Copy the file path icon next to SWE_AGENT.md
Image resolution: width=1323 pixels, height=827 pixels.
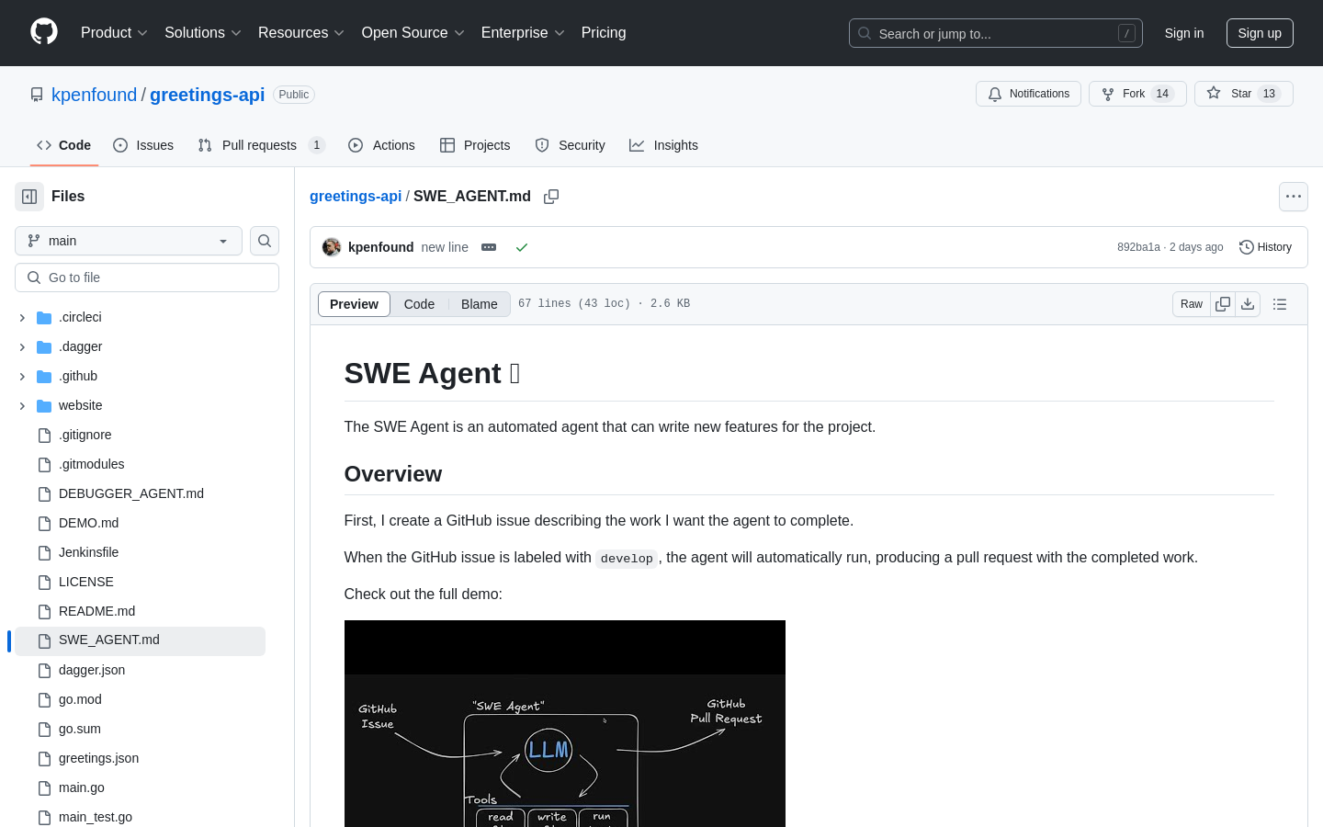(x=551, y=197)
